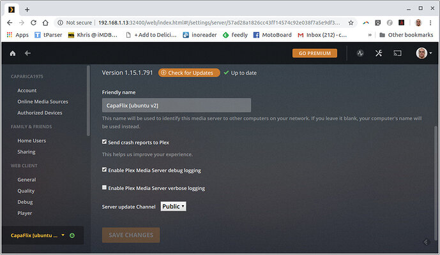Open the Other bookmarks folder
Screen dimensions: 440x255
click(406, 35)
